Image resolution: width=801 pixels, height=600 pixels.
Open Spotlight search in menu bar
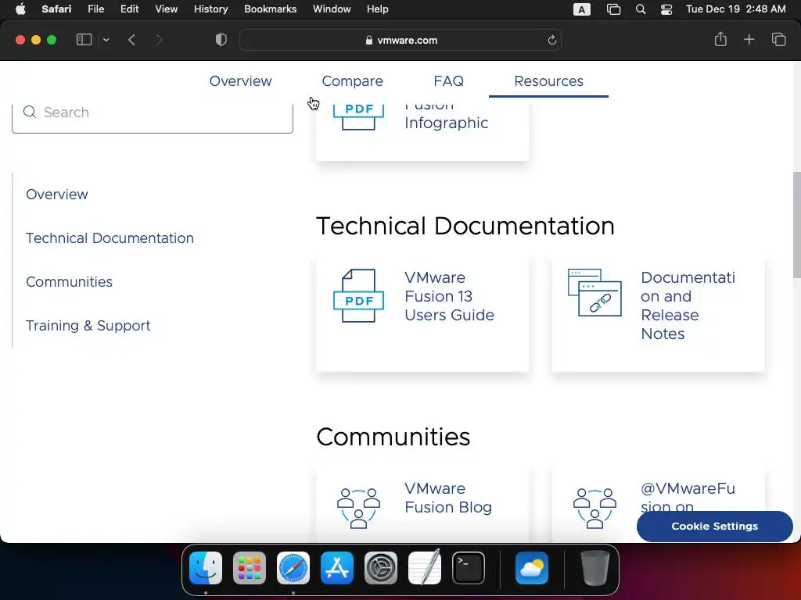640,9
